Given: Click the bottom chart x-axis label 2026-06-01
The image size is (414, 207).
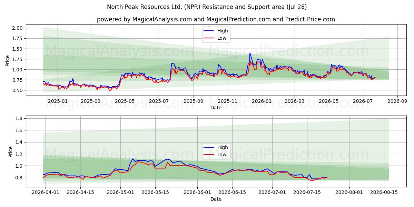Looking at the screenshot, I should 198,193.
